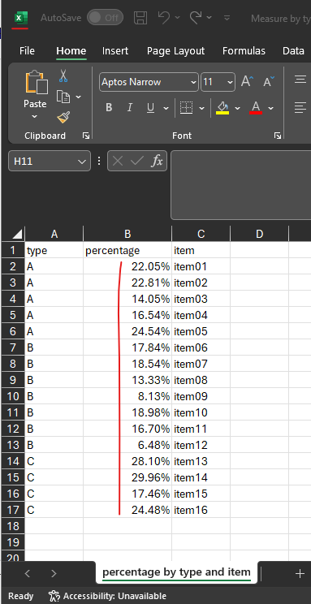Click the Borders icon

click(187, 107)
